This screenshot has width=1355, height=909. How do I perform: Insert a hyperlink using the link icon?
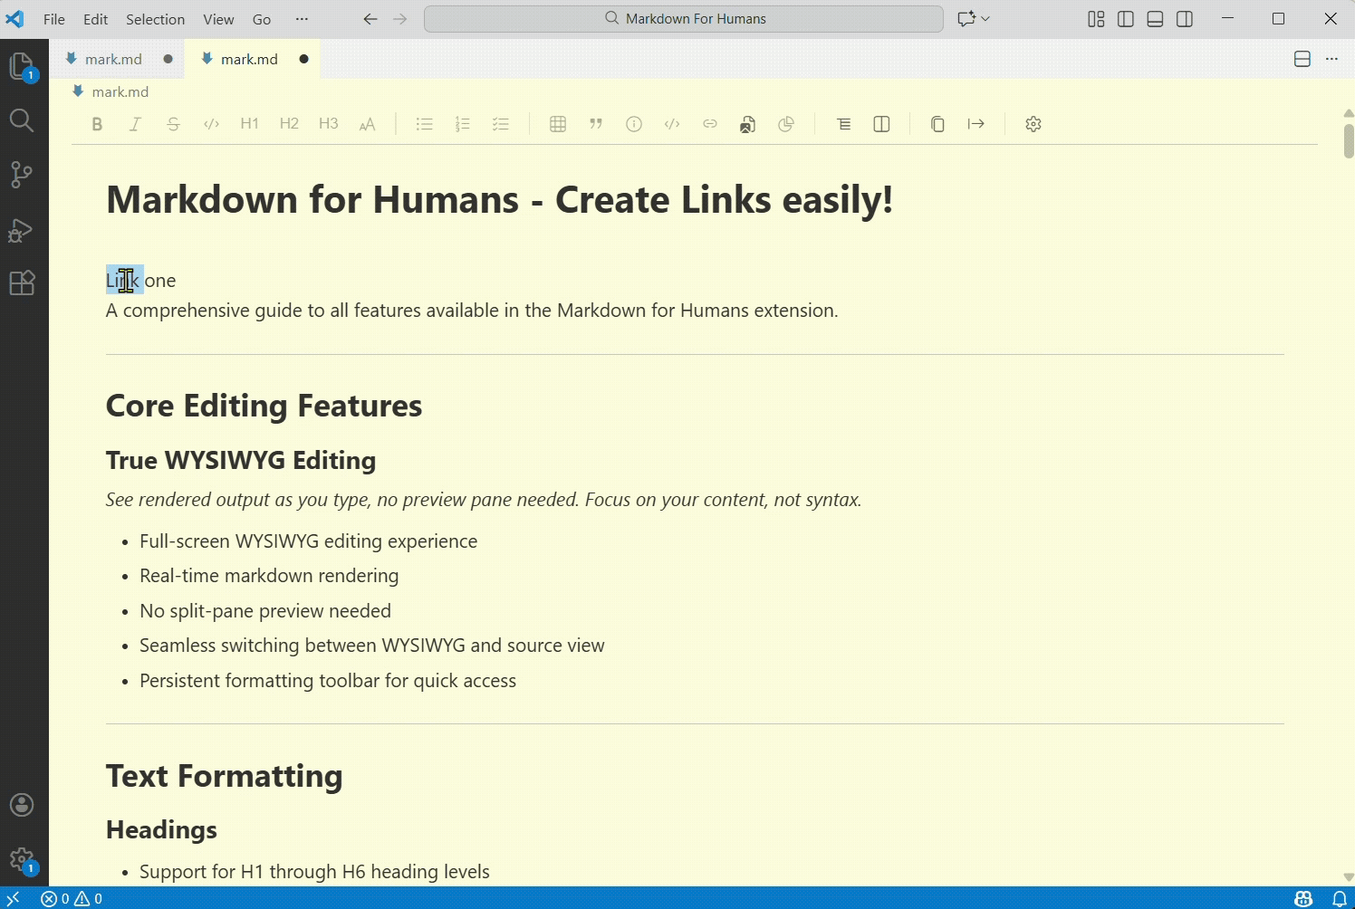[x=710, y=124]
